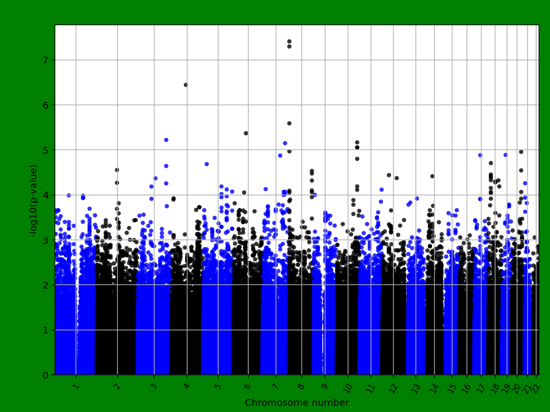Click the blue peak point on chromosome 3
550x412 pixels.
point(166,139)
